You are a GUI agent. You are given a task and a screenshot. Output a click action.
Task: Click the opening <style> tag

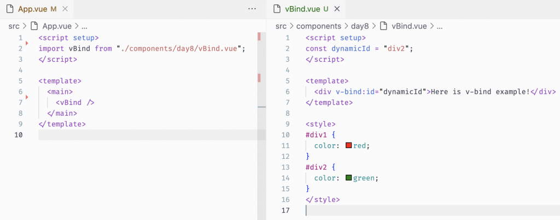pos(320,124)
